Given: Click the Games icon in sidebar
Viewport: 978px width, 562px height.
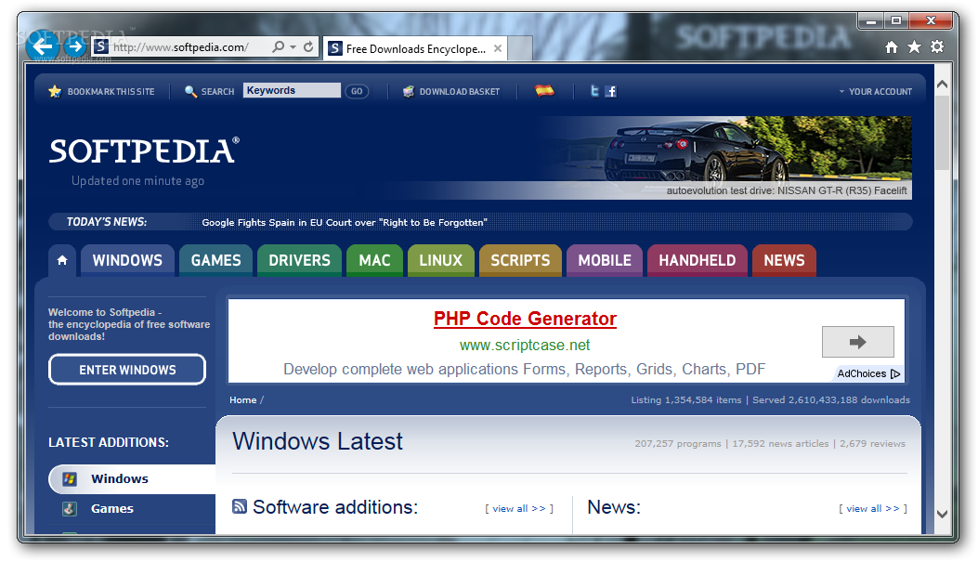Looking at the screenshot, I should (x=70, y=508).
